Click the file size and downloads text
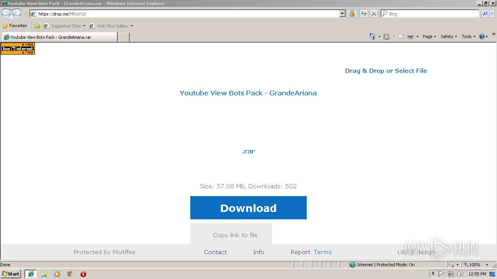Viewport: 497px width, 279px height. coord(248,186)
